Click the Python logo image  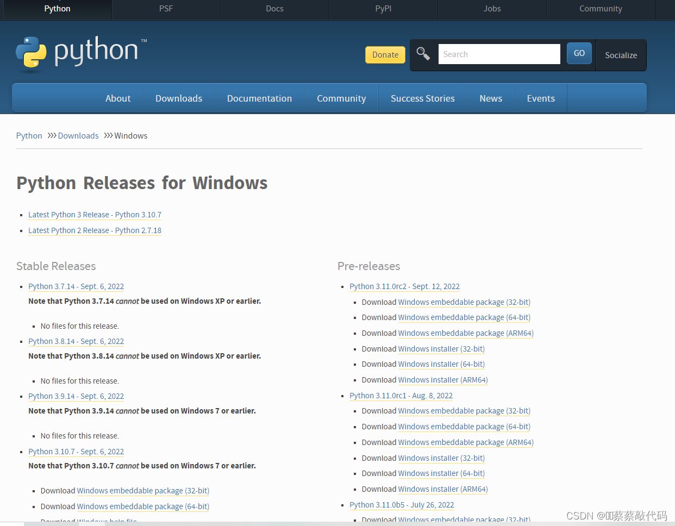coord(82,53)
